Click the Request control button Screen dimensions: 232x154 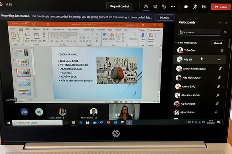click(120, 6)
